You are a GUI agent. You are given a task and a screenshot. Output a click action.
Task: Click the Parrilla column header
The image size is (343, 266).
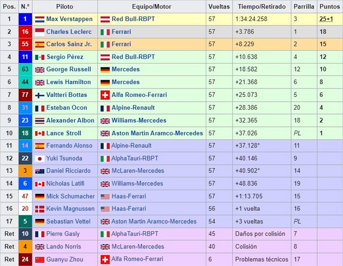coord(304,6)
